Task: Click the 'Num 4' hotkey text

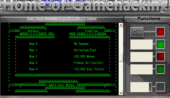Action: [33, 69]
